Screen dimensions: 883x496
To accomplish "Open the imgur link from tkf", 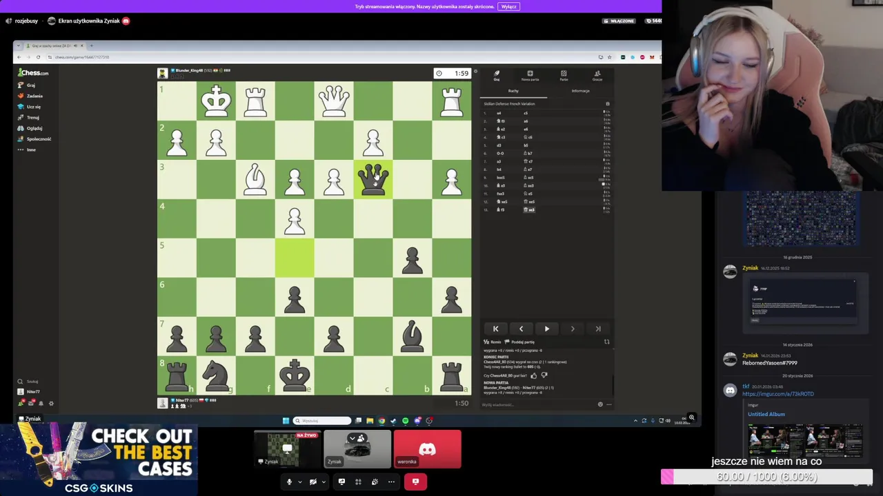I will coord(778,394).
